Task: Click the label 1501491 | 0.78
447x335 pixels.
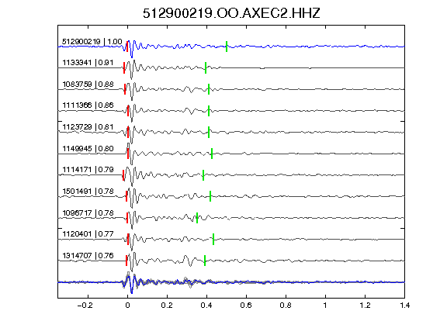Action: pos(88,191)
